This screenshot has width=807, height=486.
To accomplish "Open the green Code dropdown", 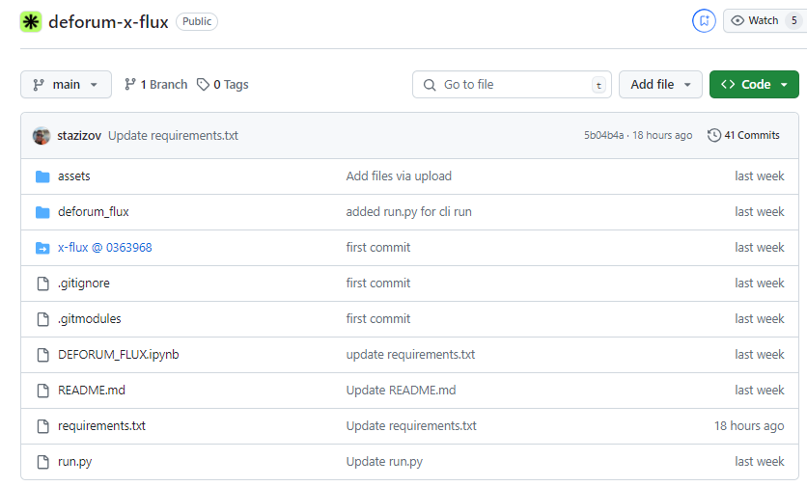I will pyautogui.click(x=754, y=85).
